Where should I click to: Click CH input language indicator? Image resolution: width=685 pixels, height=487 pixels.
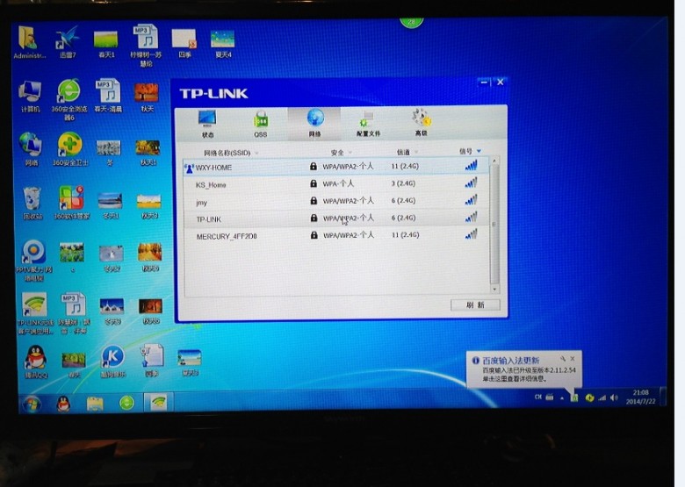pos(538,397)
